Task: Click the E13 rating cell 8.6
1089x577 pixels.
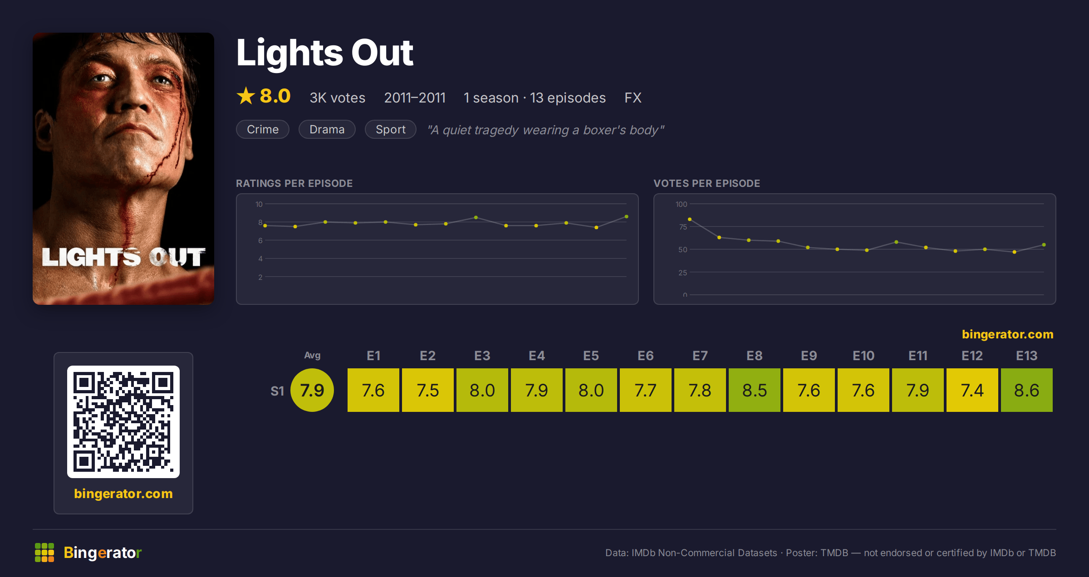Action: (1027, 390)
